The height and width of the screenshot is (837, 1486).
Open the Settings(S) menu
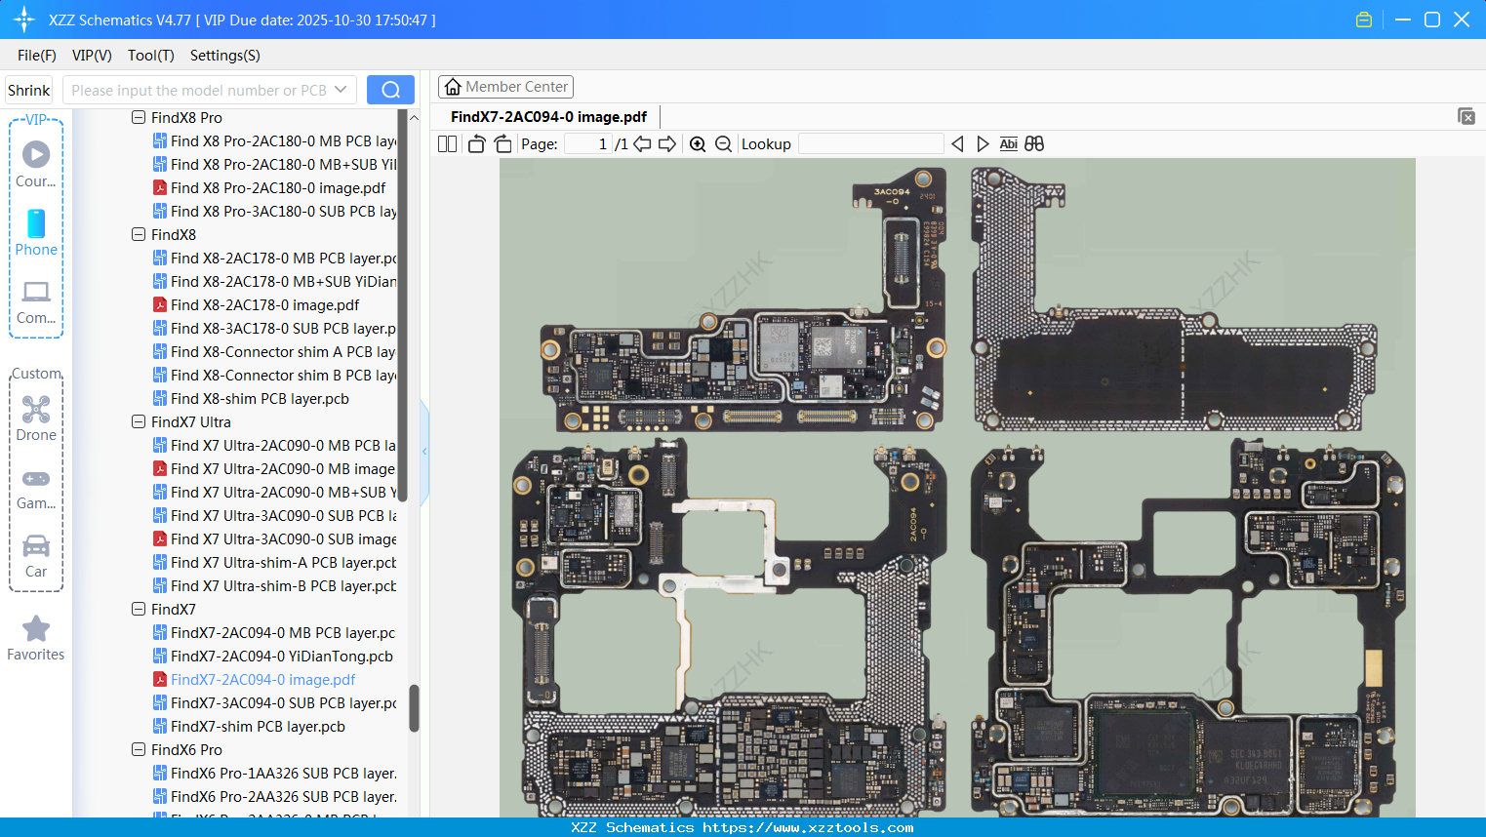click(x=225, y=55)
